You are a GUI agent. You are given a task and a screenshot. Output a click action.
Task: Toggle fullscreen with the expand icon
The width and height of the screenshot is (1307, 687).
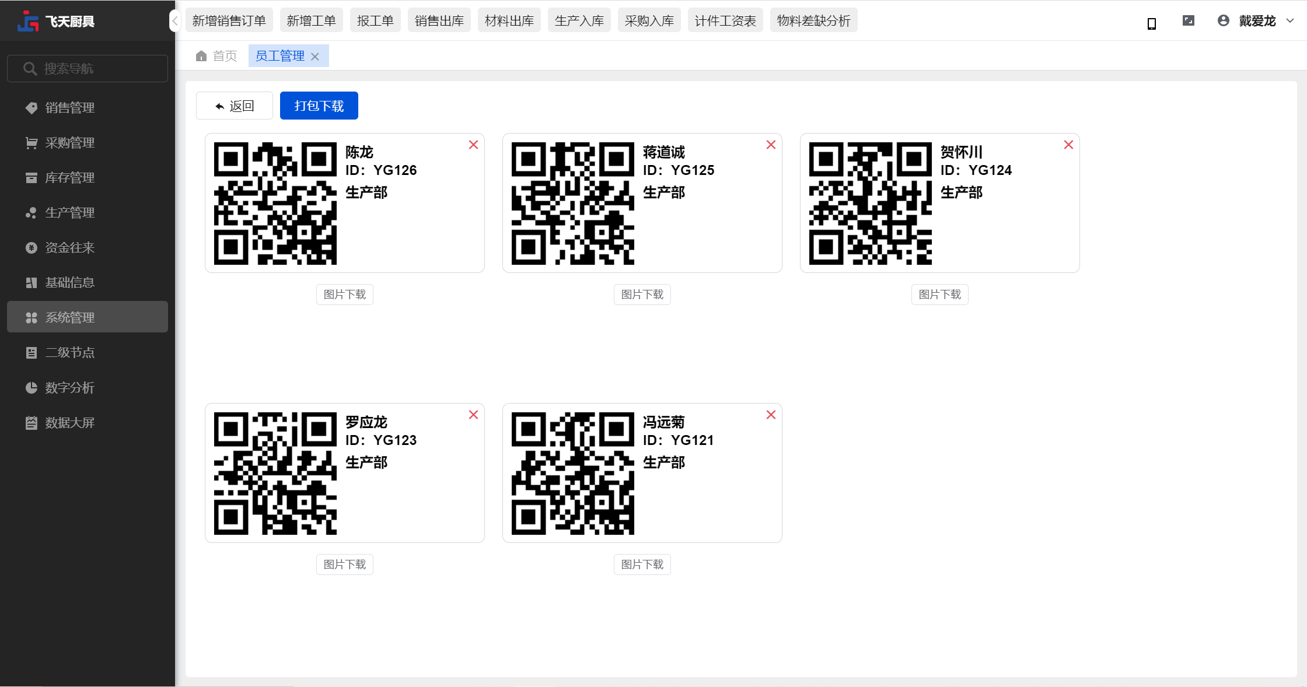pos(1189,21)
